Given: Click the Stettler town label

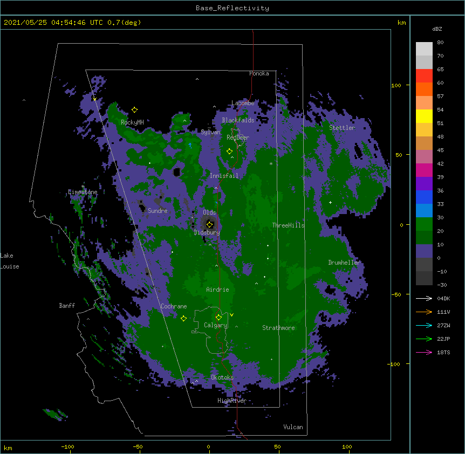Looking at the screenshot, I should [x=342, y=128].
